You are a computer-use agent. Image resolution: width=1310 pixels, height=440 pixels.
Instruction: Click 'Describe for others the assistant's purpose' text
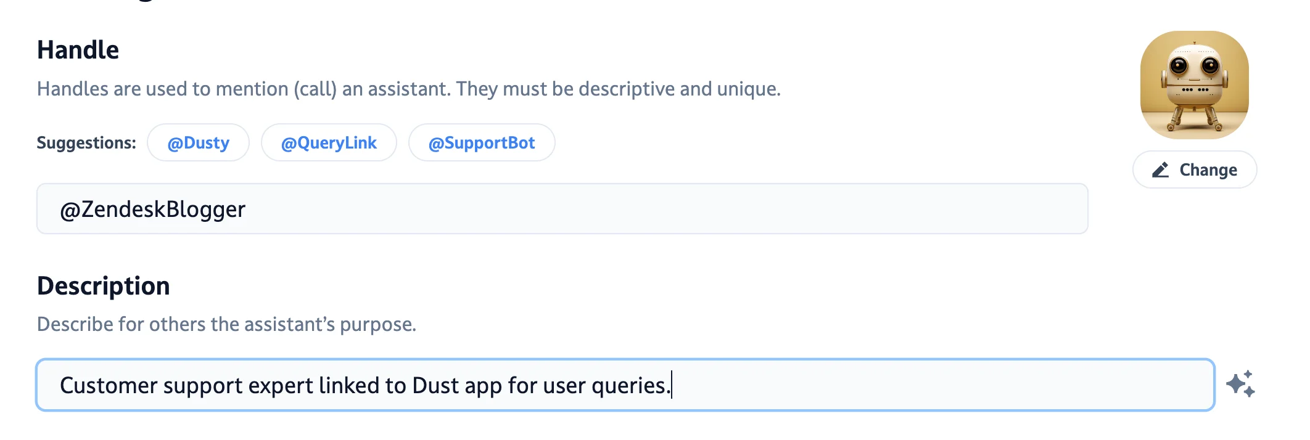[226, 324]
